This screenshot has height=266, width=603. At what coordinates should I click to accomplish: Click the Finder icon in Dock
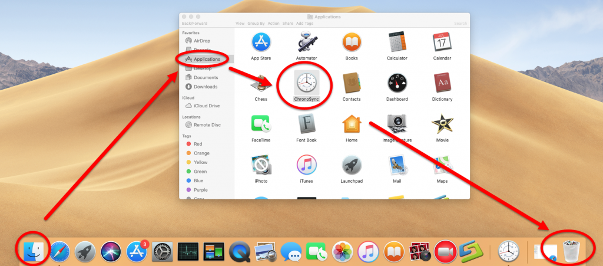[32, 251]
